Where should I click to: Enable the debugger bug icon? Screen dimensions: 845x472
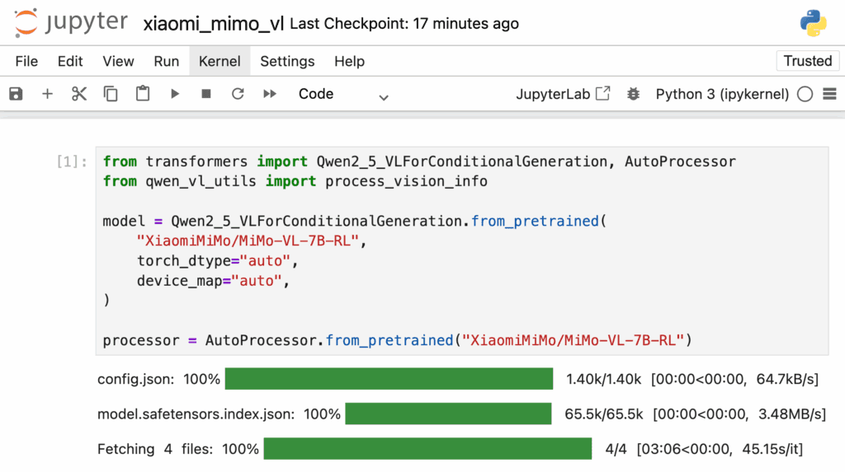pyautogui.click(x=633, y=94)
